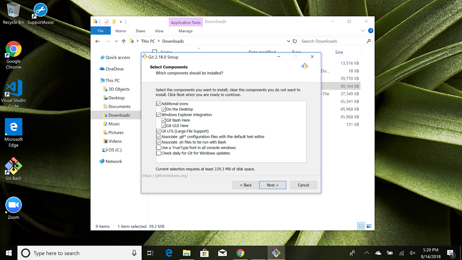Click the taskbar Type here to search box
This screenshot has width=462, height=260.
pos(79,253)
